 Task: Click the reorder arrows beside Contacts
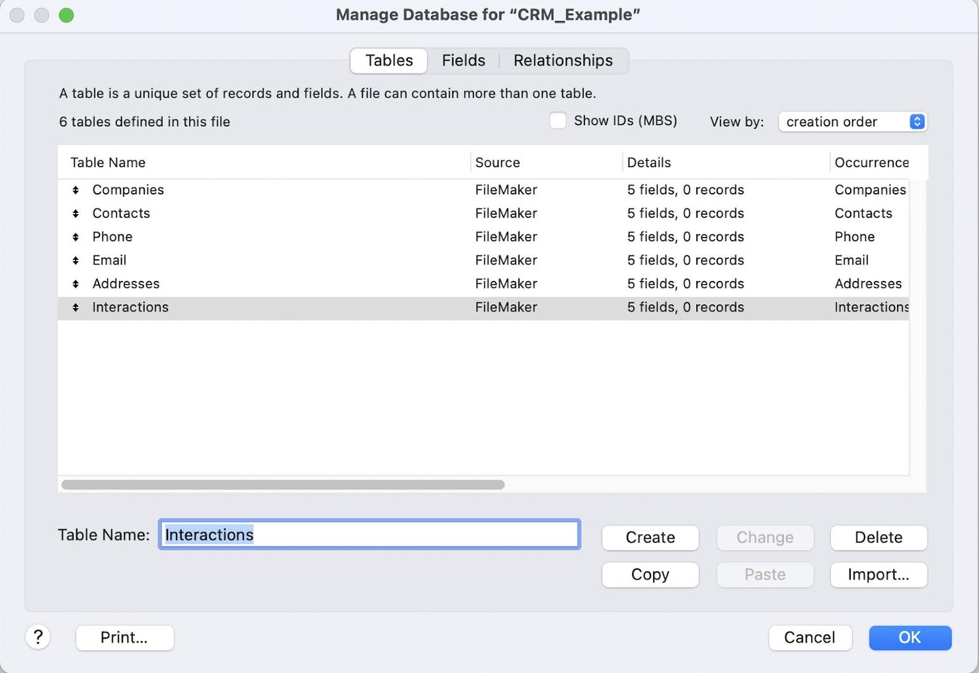[74, 213]
